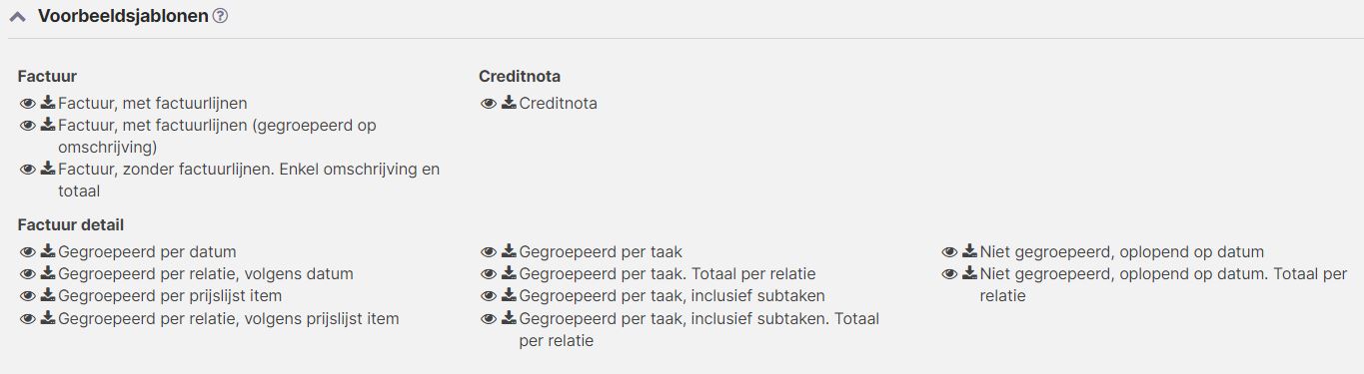
Task: Open 'Factuur, met factuurlijnen (gegroepeerd op omschrijving)' link
Action: (217, 137)
